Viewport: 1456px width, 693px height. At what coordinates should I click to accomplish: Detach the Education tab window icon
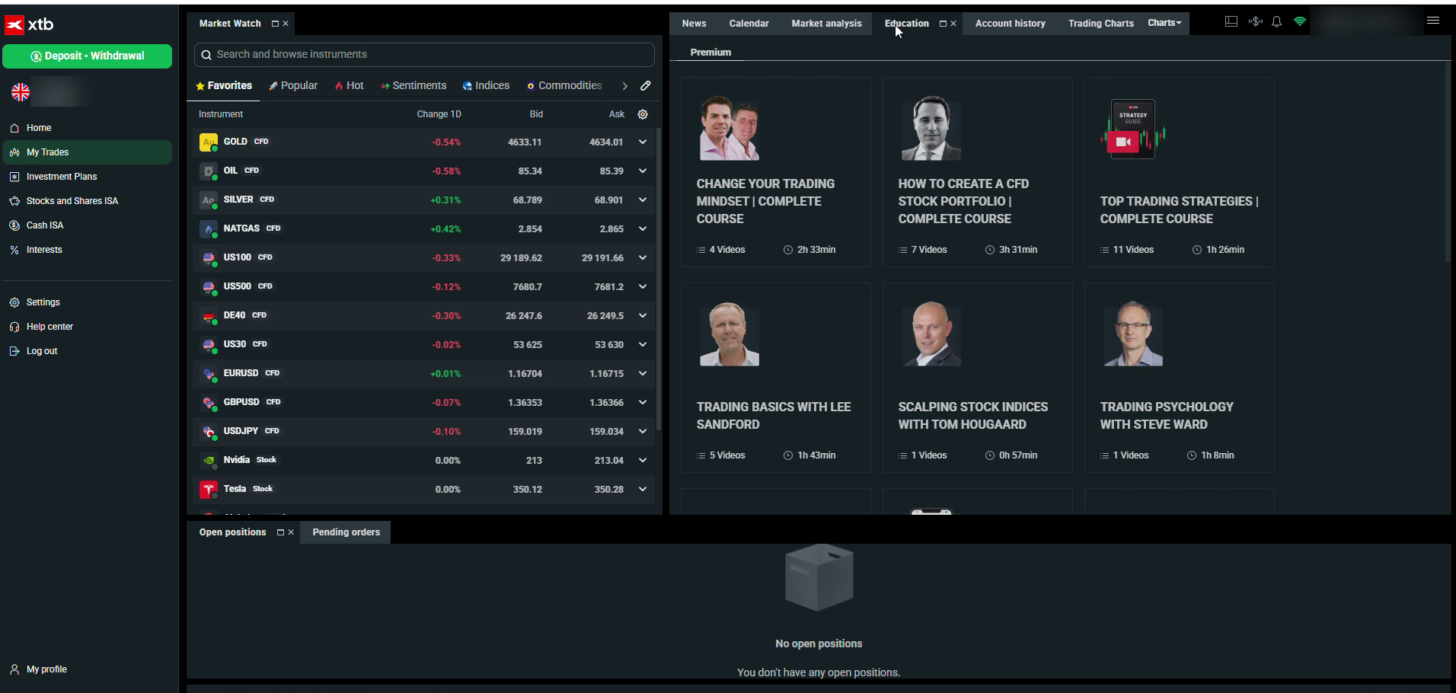(943, 24)
